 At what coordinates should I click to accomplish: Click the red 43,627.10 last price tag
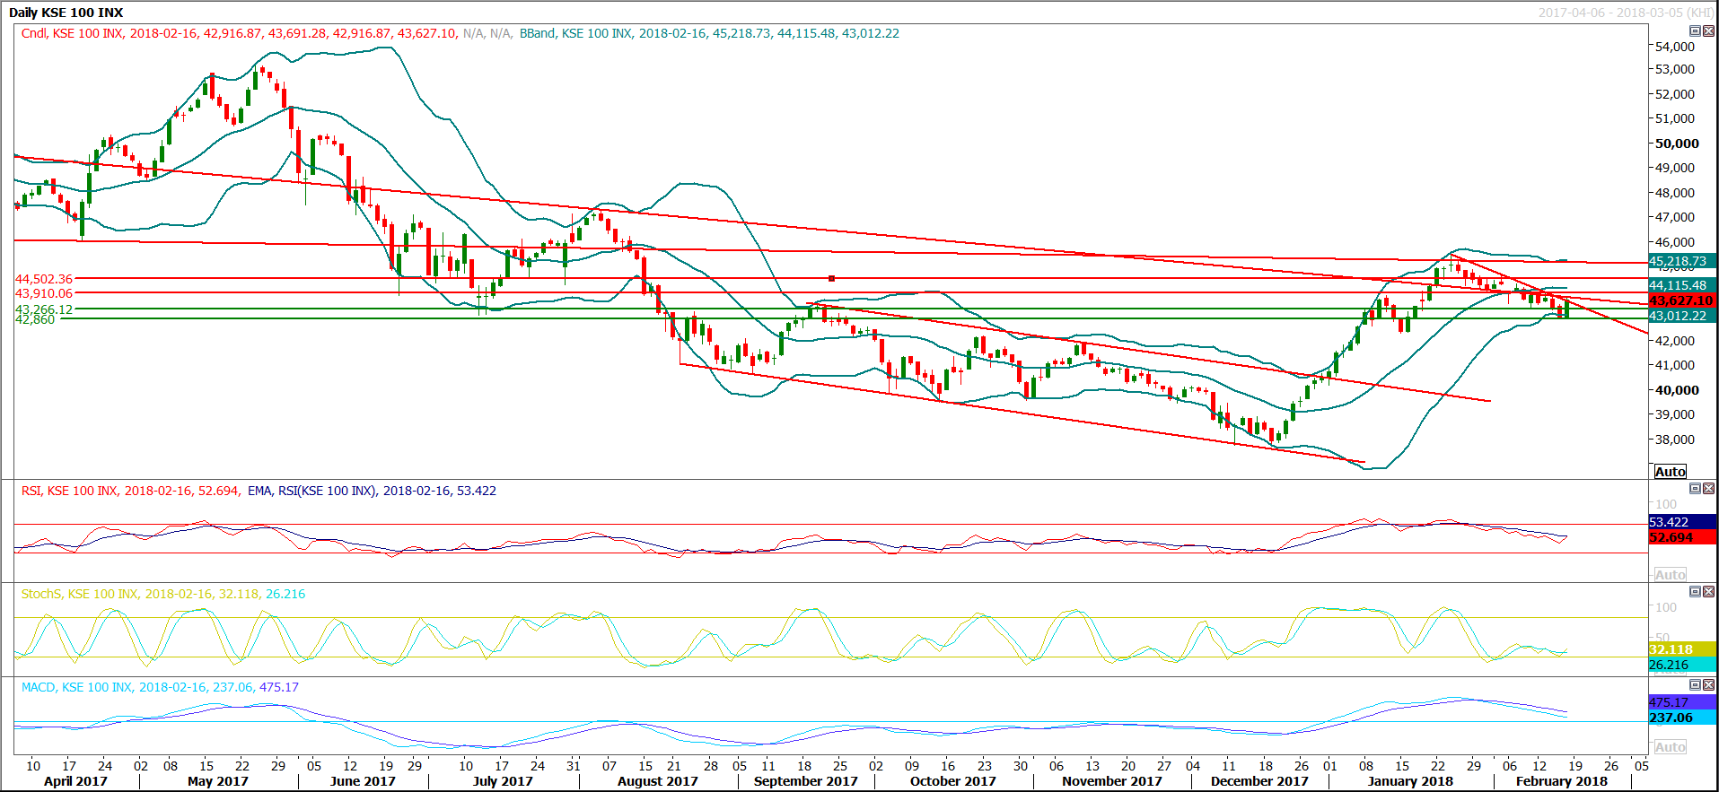point(1682,300)
